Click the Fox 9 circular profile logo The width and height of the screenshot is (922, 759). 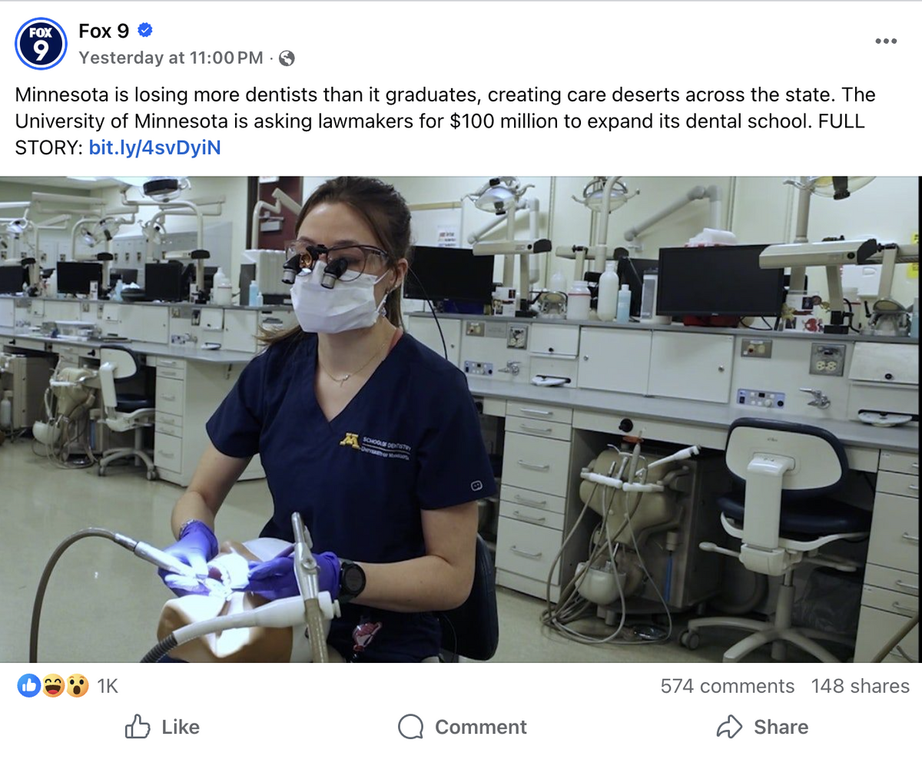tap(41, 44)
